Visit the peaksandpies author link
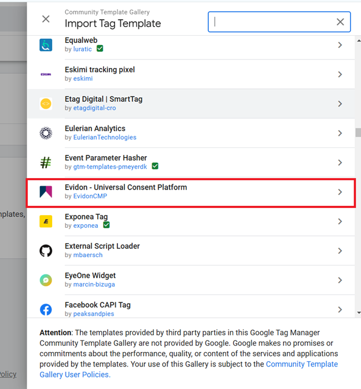 point(94,314)
